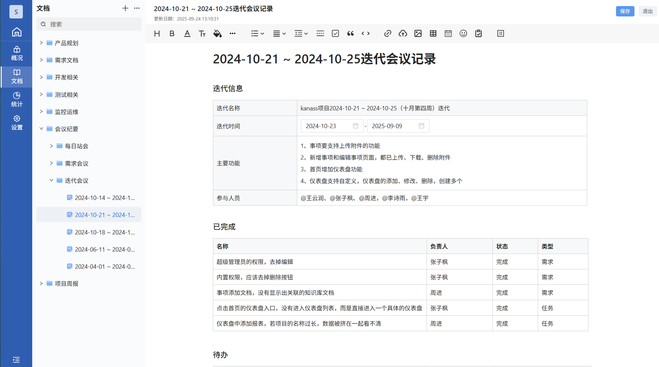Insert a code block

[365, 33]
